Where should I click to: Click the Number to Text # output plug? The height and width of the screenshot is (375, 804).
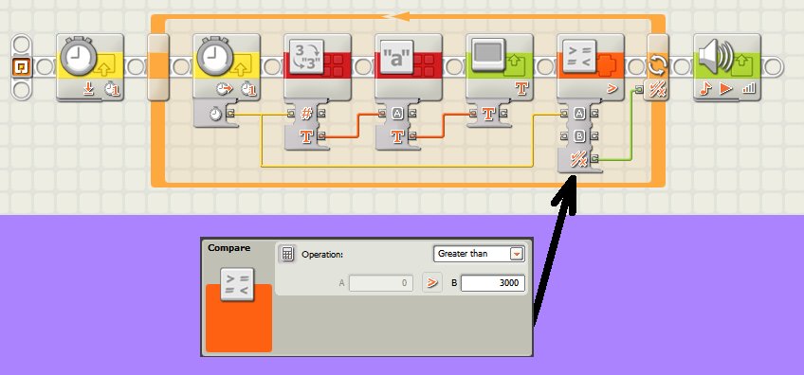coord(321,114)
